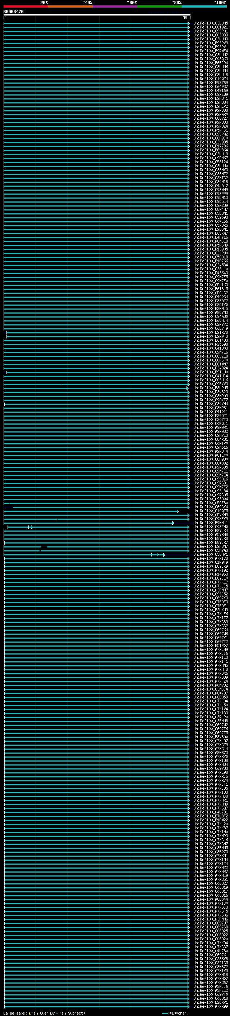
Task: Click the green ~80% identity legend segment
Action: [x=160, y=6]
